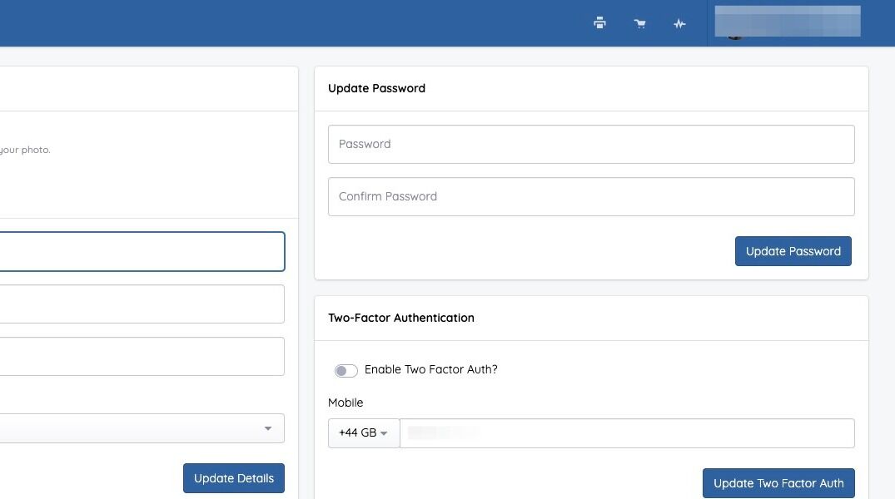Click the printer icon in header

599,23
